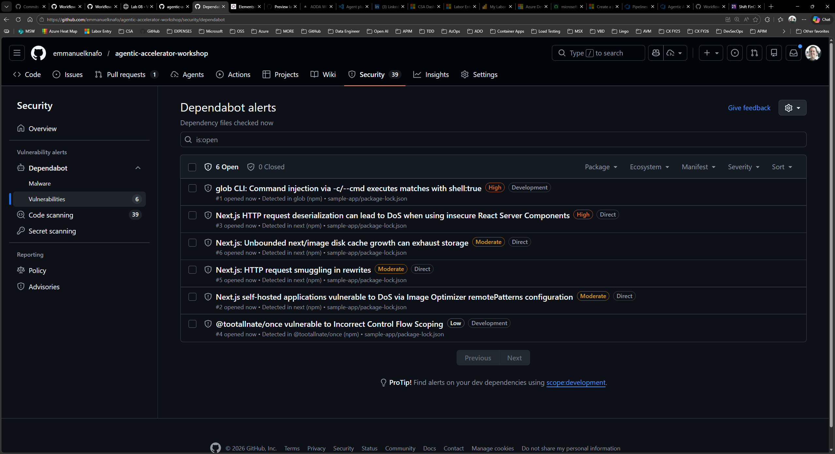
Task: Switch to the Insights tab
Action: (437, 74)
